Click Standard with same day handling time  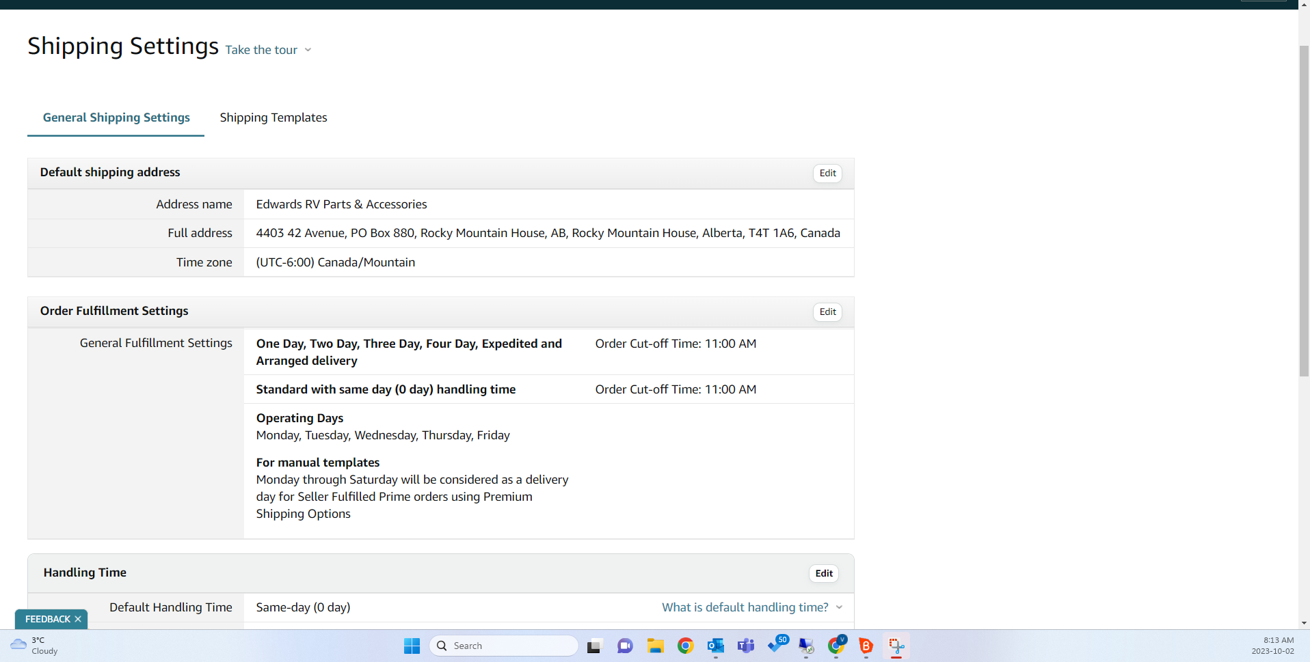point(386,389)
